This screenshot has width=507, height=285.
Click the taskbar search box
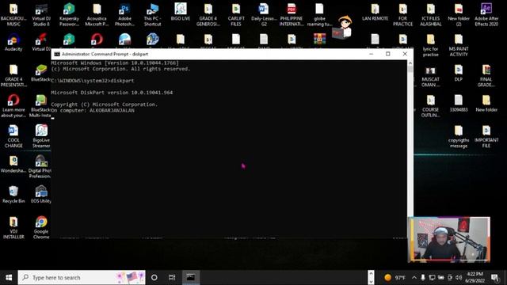point(82,278)
